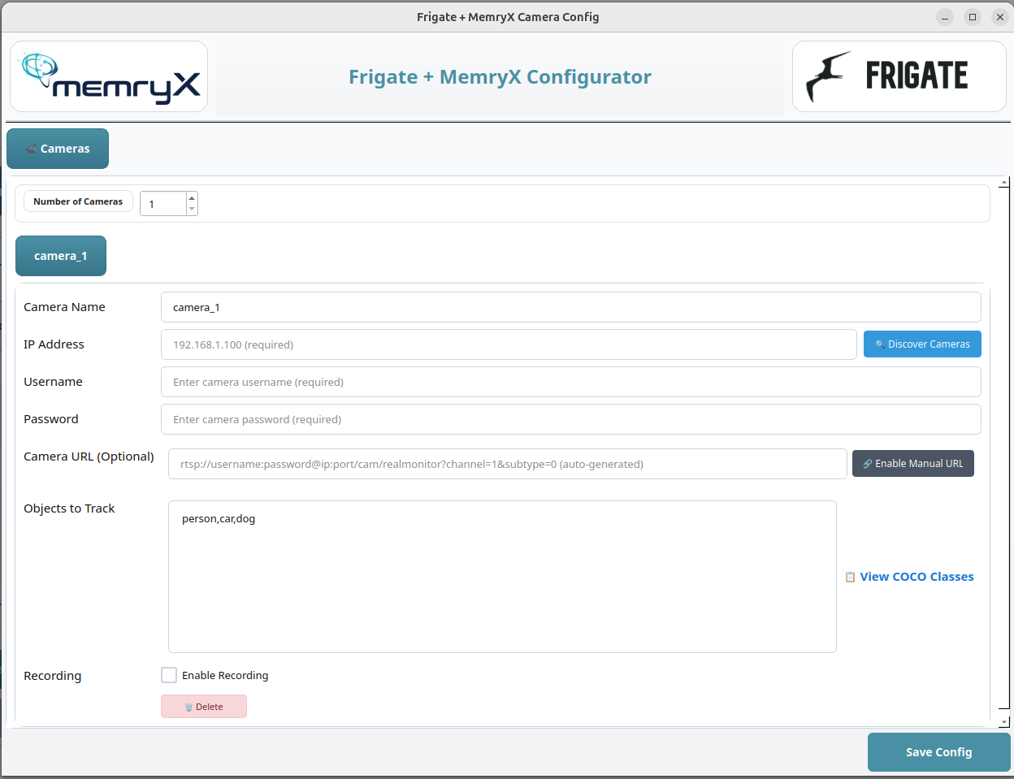1014x779 pixels.
Task: Click the Frigate logo
Action: [x=898, y=76]
